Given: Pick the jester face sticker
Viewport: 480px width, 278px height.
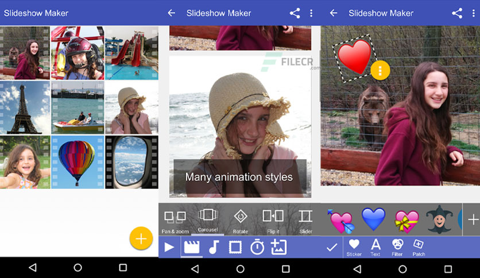Looking at the screenshot, I should coord(439,219).
